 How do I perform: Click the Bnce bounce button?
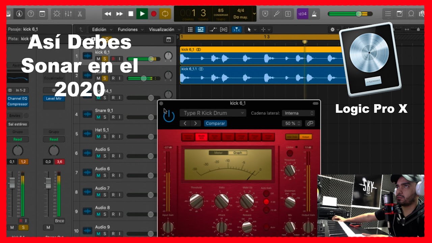click(x=59, y=221)
